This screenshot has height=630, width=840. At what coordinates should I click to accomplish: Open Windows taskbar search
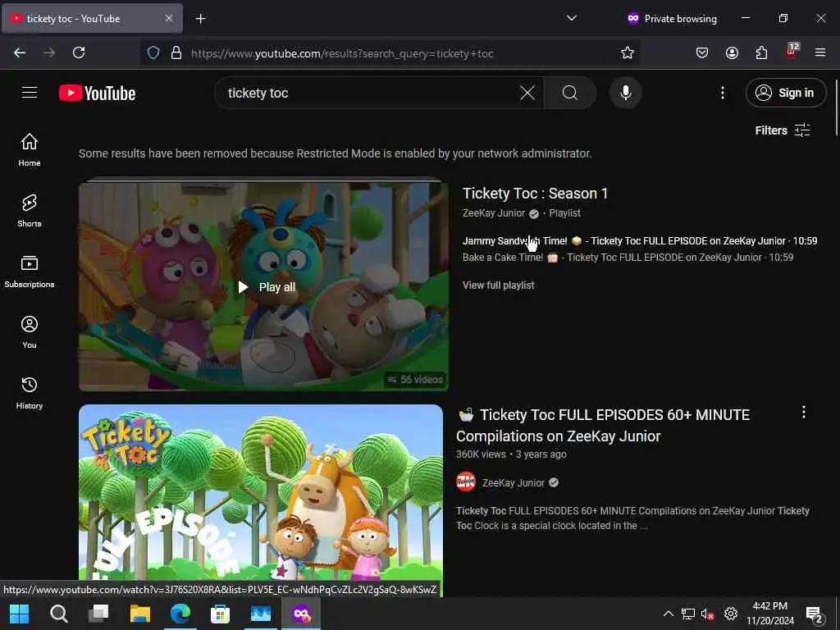click(59, 614)
